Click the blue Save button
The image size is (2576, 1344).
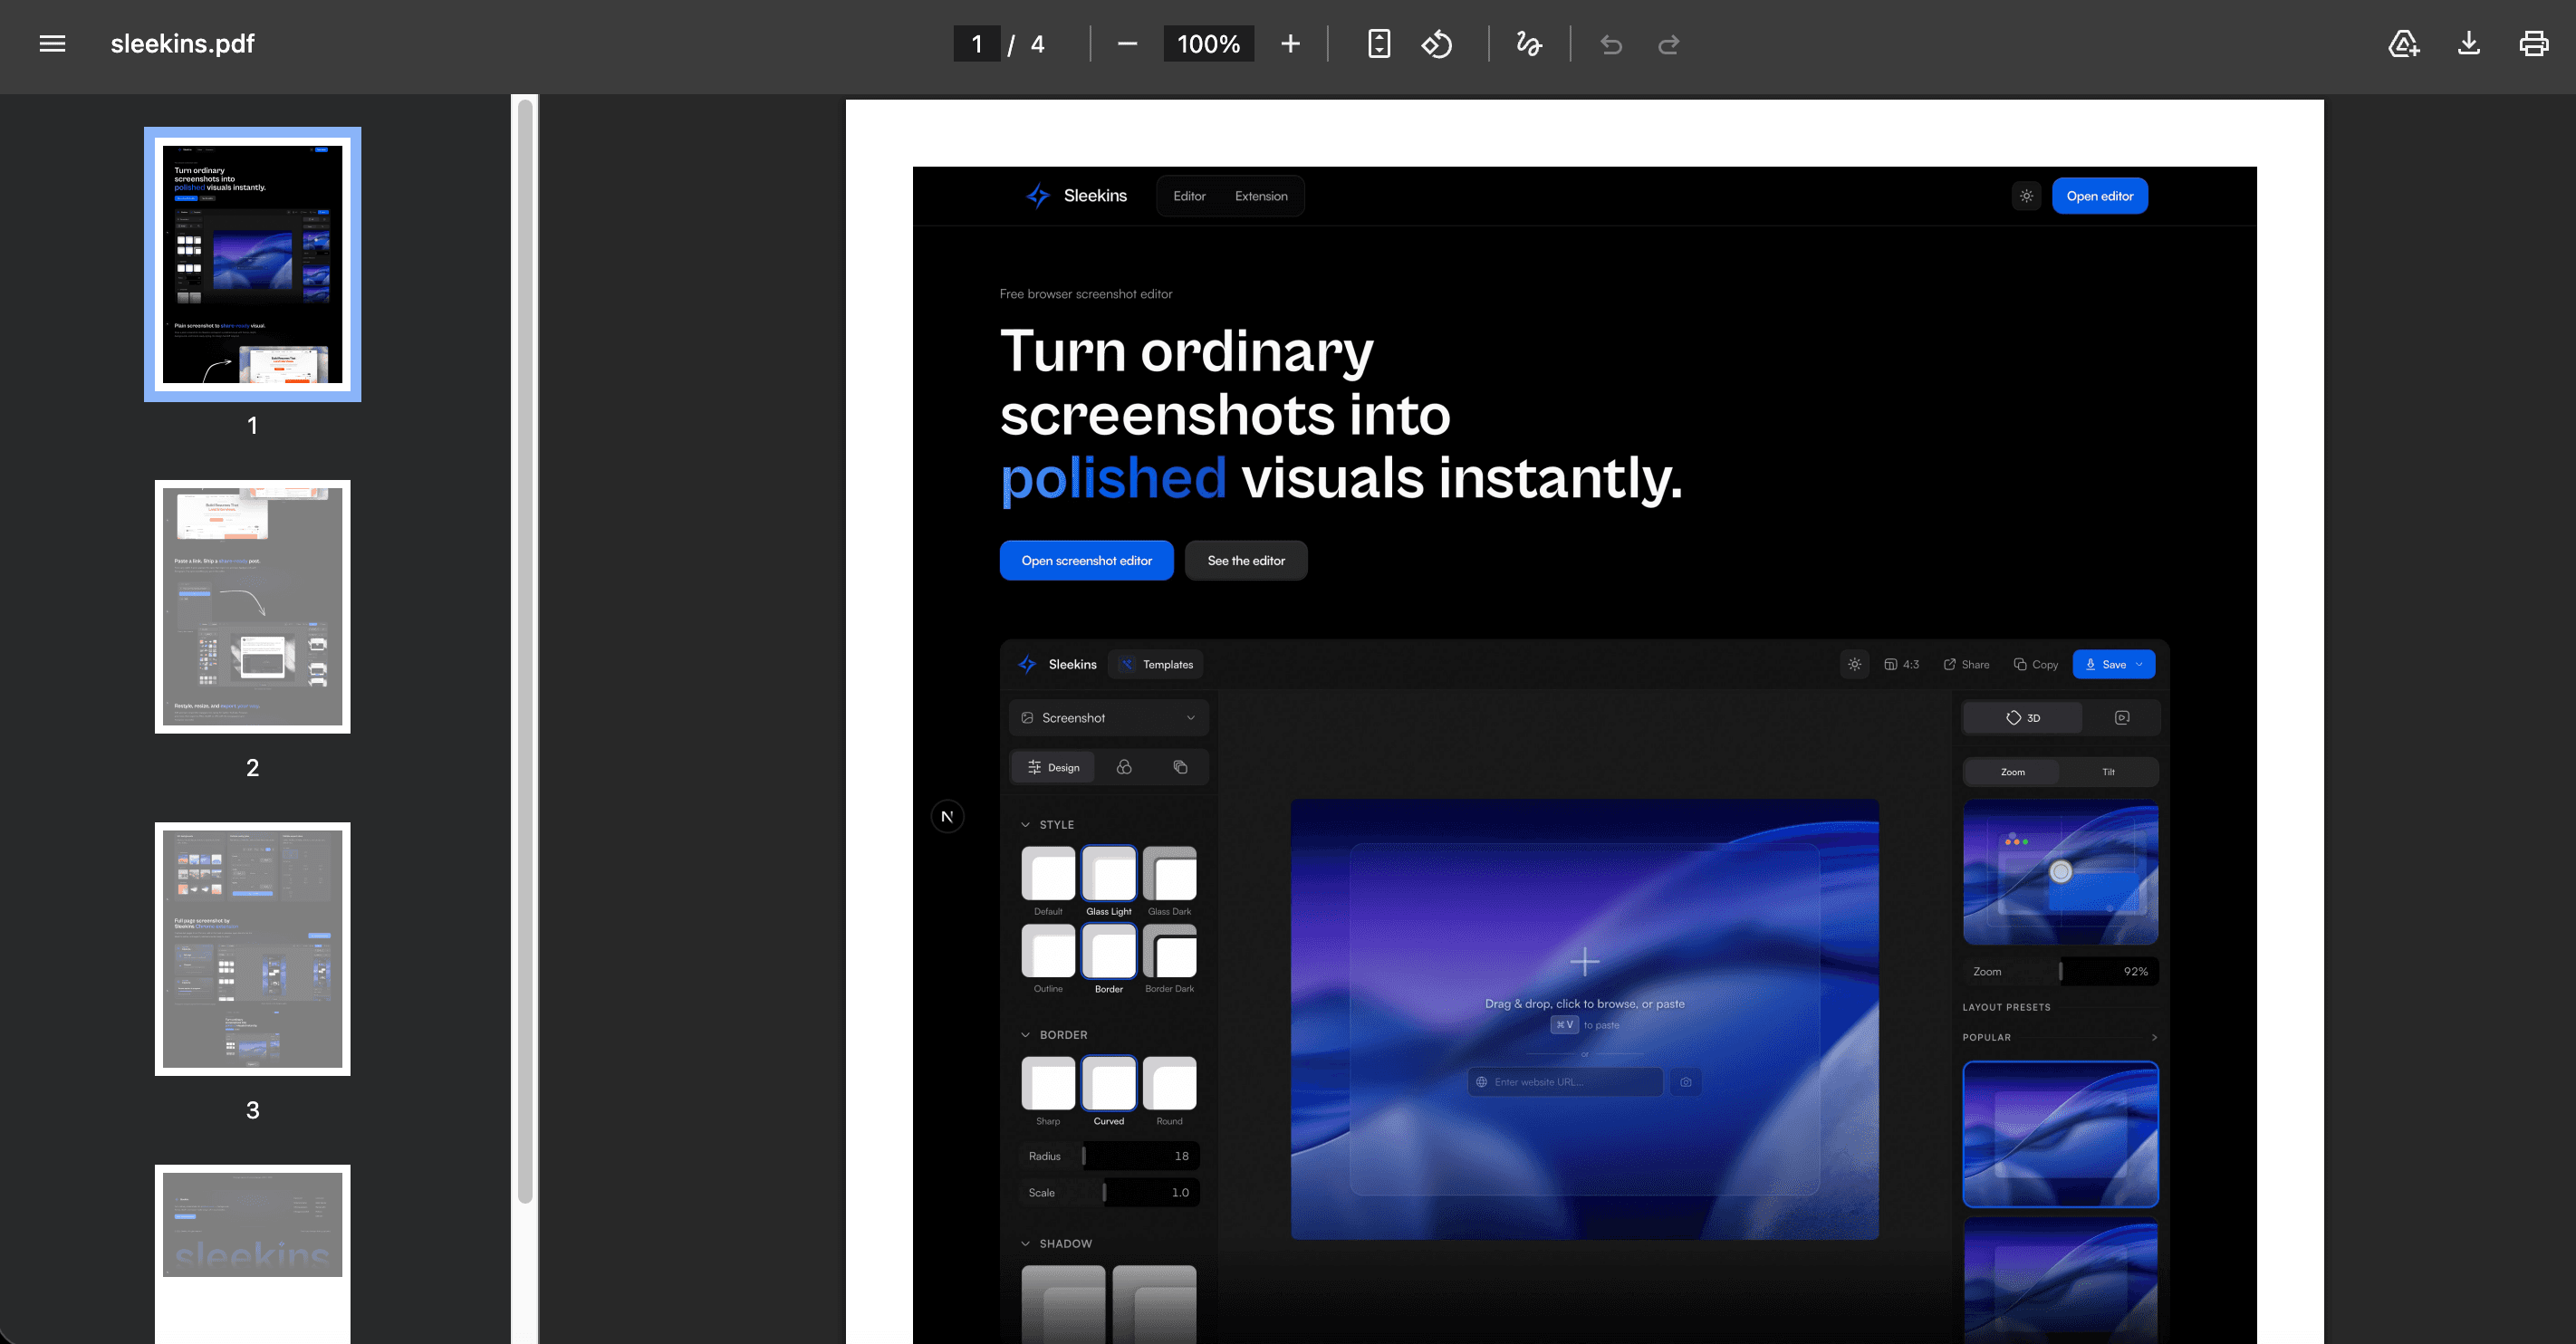point(2114,664)
